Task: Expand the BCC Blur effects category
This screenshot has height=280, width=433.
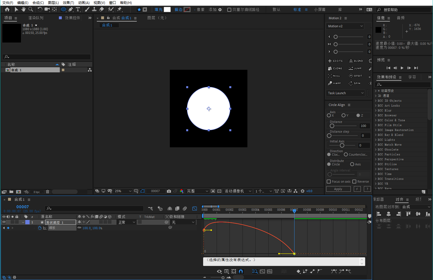Action: pos(376,111)
